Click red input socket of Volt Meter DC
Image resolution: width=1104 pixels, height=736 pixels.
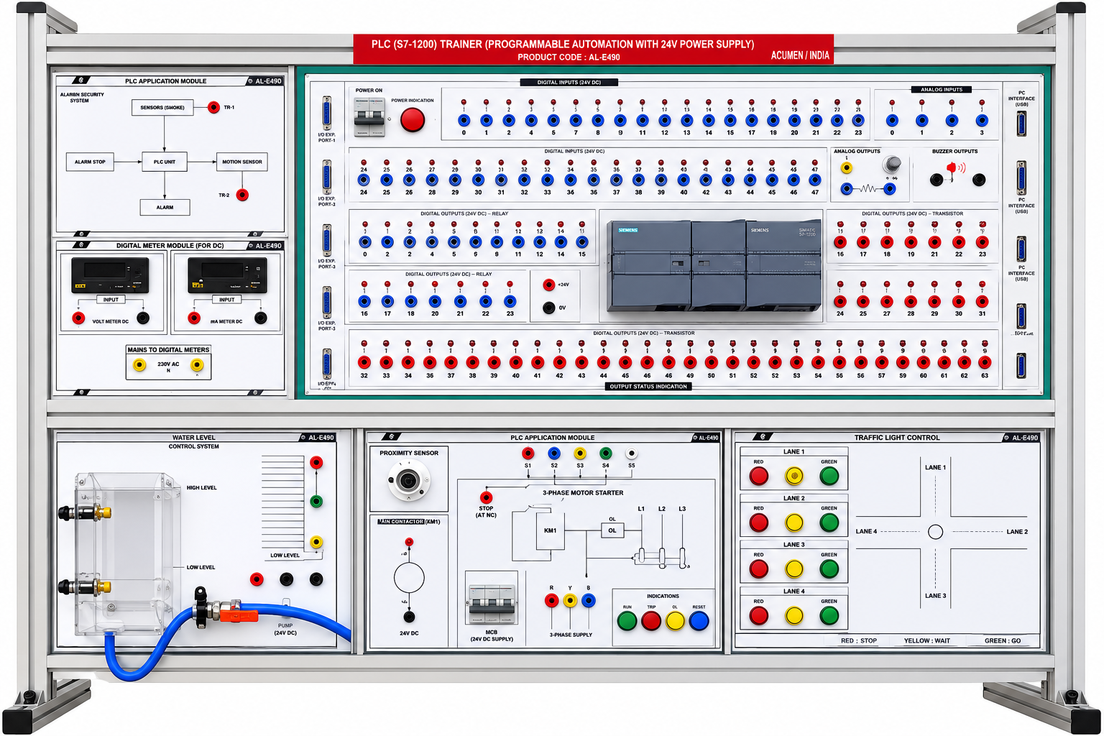[x=78, y=318]
